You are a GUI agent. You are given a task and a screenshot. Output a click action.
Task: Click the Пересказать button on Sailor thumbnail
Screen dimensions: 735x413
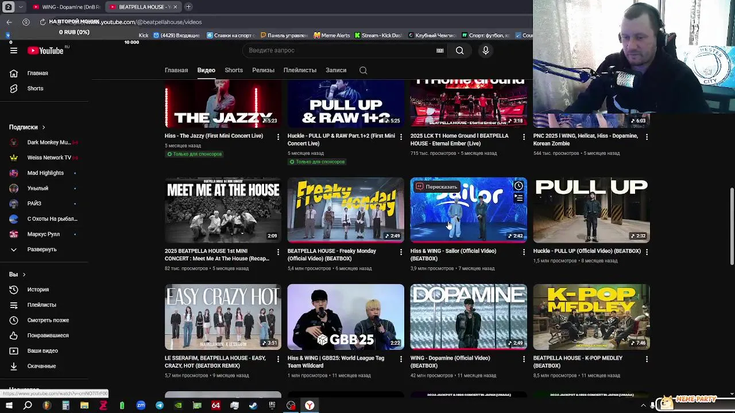[436, 186]
